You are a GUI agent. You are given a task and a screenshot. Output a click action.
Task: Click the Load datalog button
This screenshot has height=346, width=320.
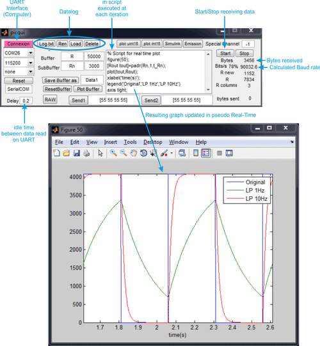click(x=76, y=43)
